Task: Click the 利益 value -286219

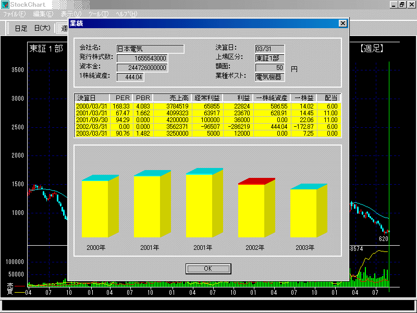Action: (x=239, y=127)
